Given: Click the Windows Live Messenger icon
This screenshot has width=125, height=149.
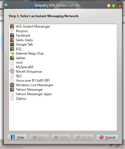Looking at the screenshot, I should [x=12, y=85].
